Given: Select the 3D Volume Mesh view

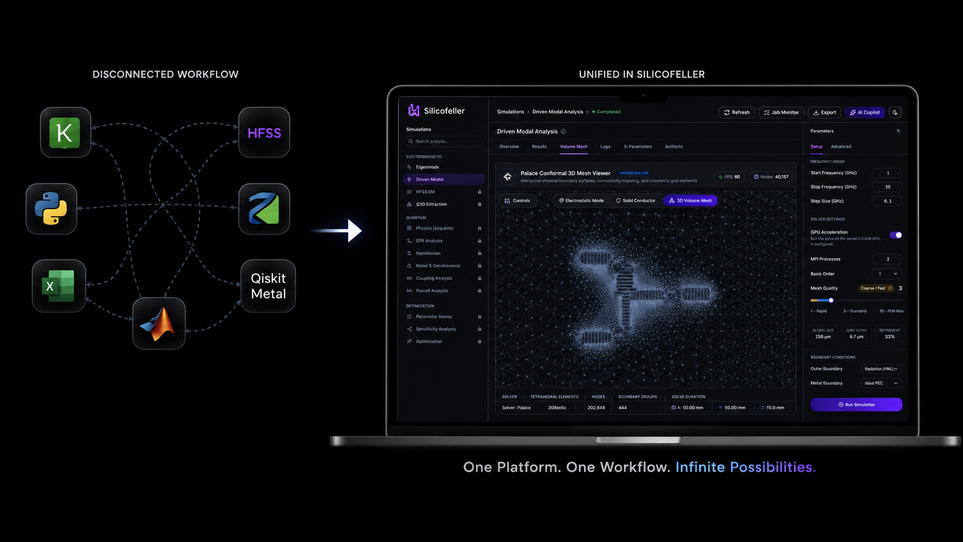Looking at the screenshot, I should pyautogui.click(x=691, y=200).
